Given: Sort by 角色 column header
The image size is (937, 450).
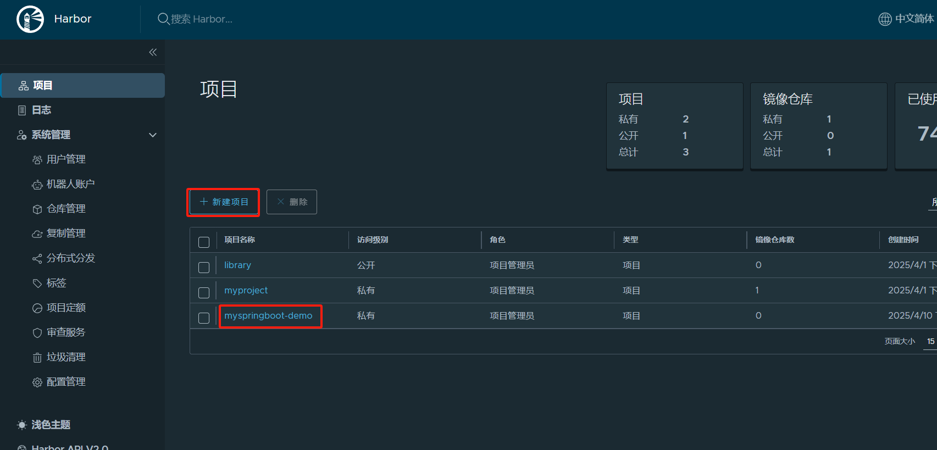Looking at the screenshot, I should click(x=497, y=240).
